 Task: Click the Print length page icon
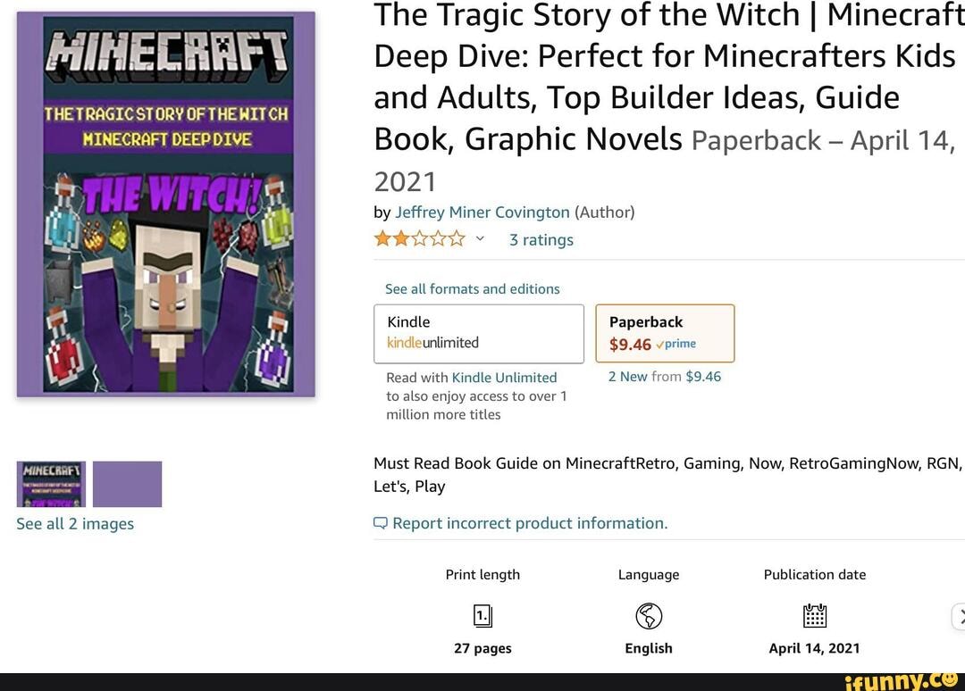pyautogui.click(x=482, y=615)
